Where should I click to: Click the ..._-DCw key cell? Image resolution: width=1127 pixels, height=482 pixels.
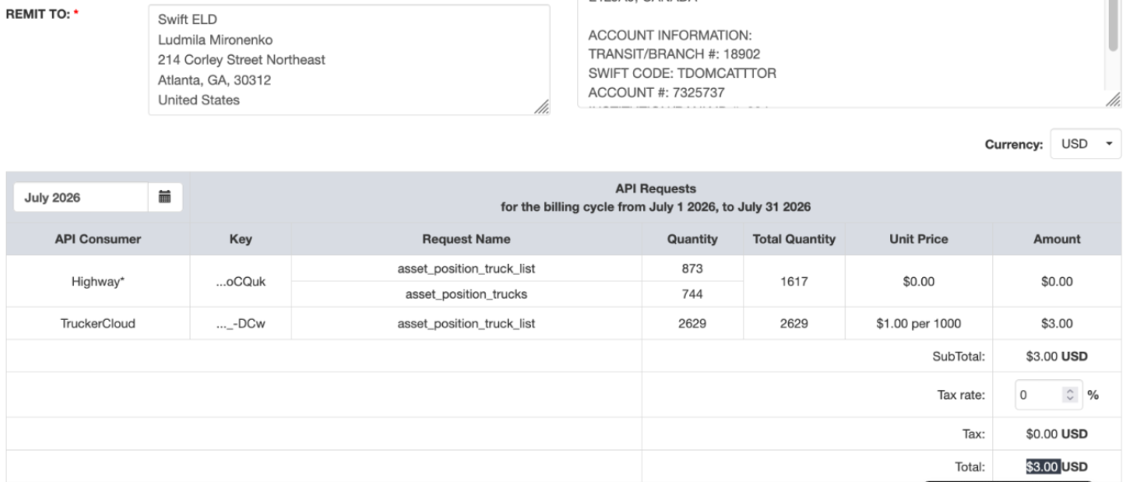(241, 323)
